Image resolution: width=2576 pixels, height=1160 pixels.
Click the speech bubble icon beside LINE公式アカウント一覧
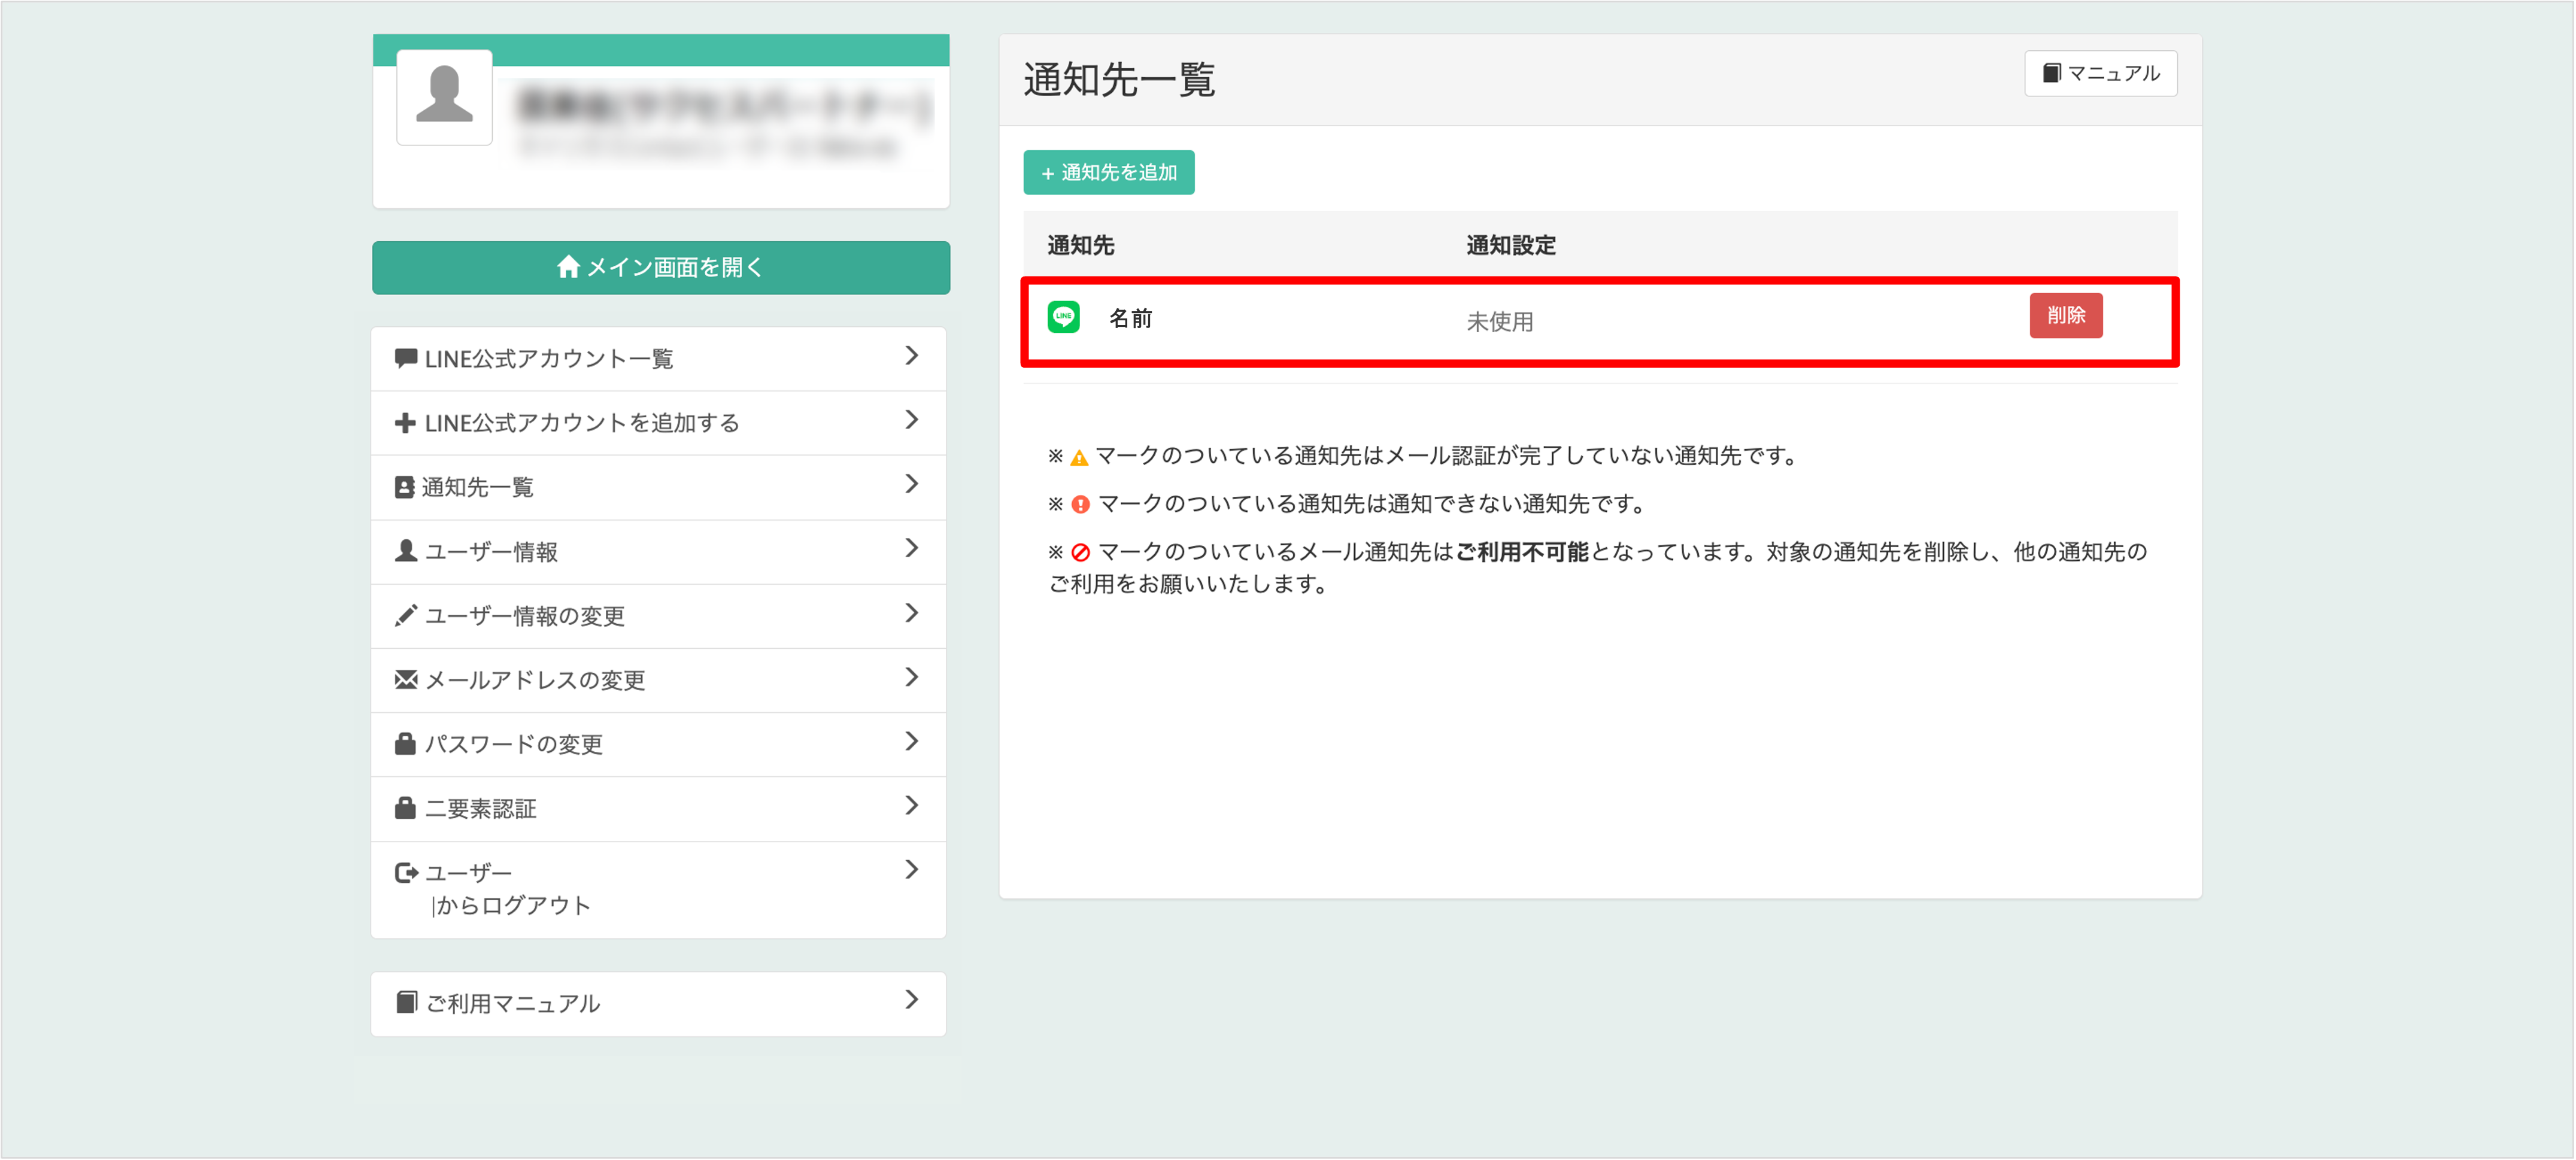click(x=405, y=358)
